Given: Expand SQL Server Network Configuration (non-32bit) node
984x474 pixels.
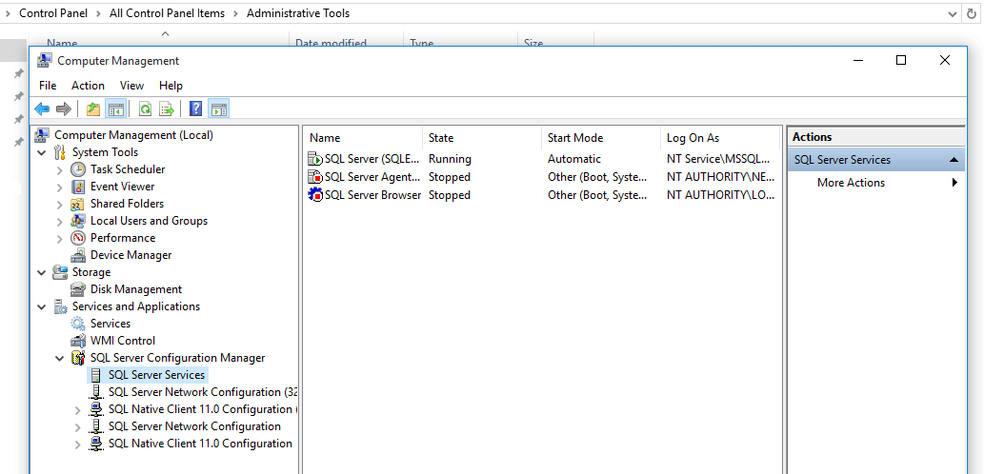Looking at the screenshot, I should pyautogui.click(x=77, y=427).
